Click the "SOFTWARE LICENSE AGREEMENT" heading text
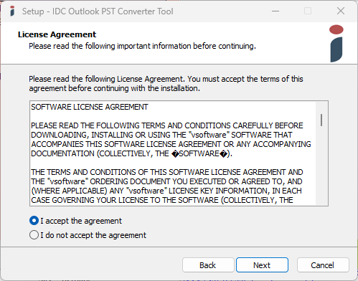The image size is (358, 281). pyautogui.click(x=90, y=107)
